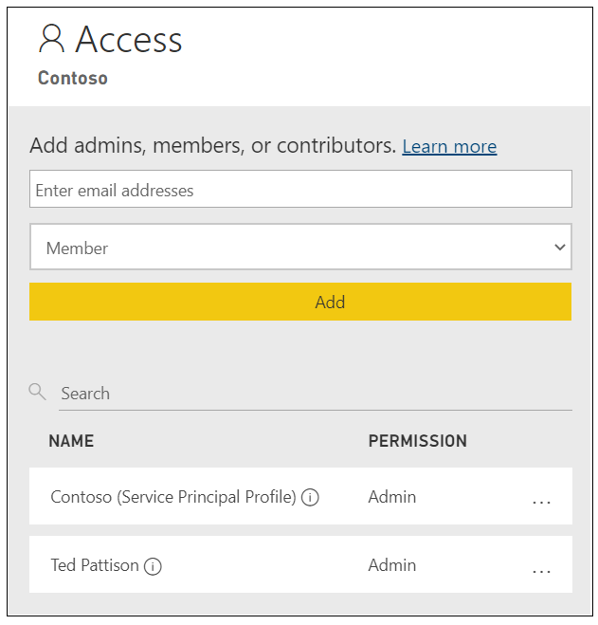Open more options for Contoso Service Principal Profile
Screen dimensions: 598x625
click(541, 501)
